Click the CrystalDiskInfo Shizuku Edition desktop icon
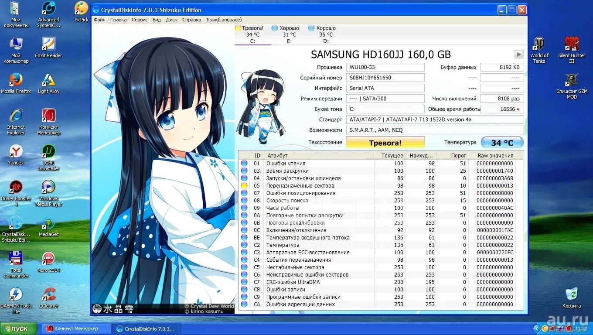The image size is (593, 335). tap(16, 229)
